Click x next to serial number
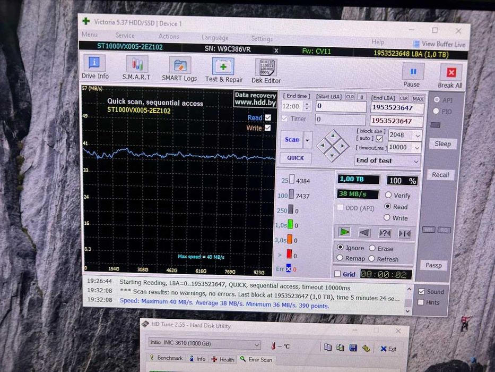 click(x=276, y=50)
